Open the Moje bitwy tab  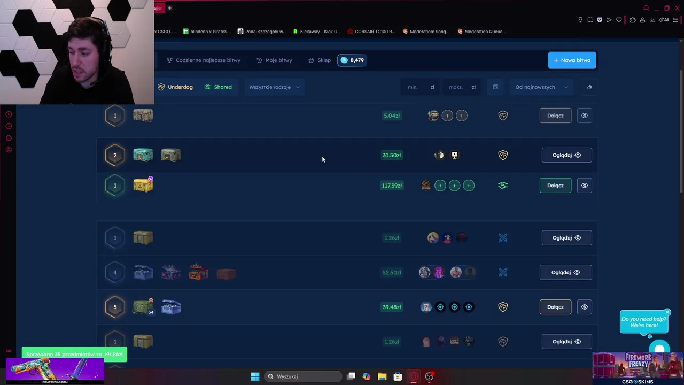(274, 60)
